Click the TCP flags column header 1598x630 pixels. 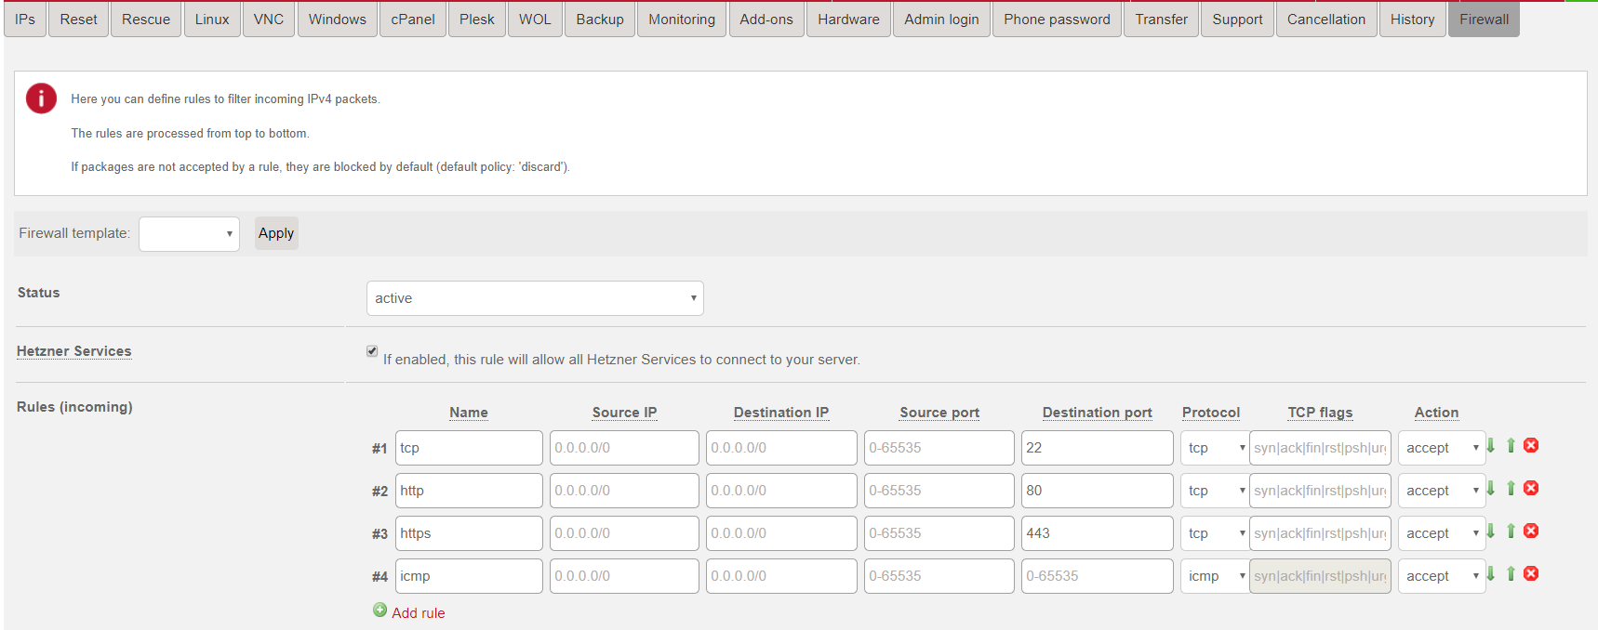1320,413
